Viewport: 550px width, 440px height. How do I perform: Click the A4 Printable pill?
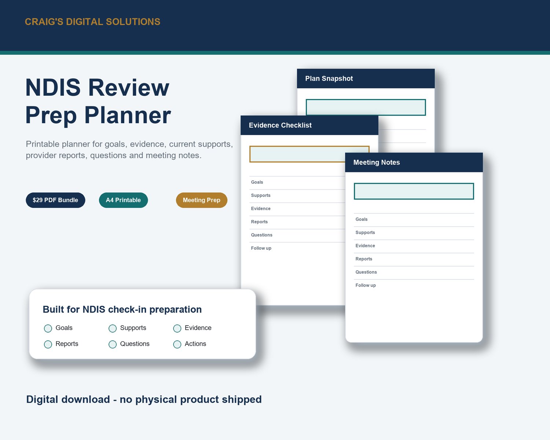click(123, 200)
